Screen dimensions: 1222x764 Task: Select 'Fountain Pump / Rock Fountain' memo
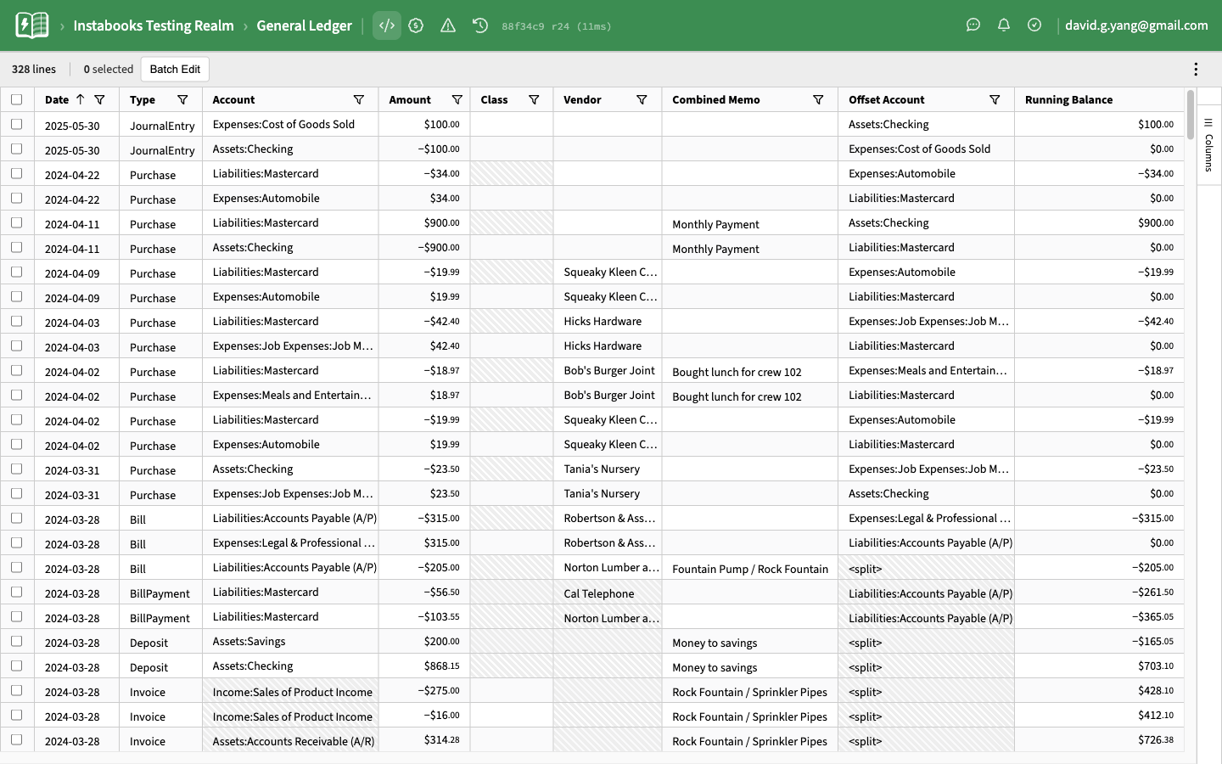click(x=750, y=569)
